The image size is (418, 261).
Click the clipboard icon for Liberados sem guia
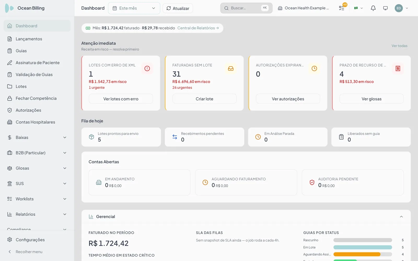[341, 137]
